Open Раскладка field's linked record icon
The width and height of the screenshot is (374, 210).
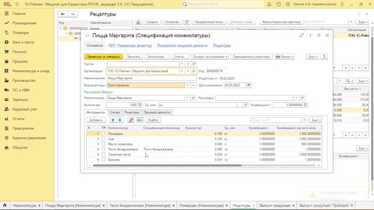[302, 98]
